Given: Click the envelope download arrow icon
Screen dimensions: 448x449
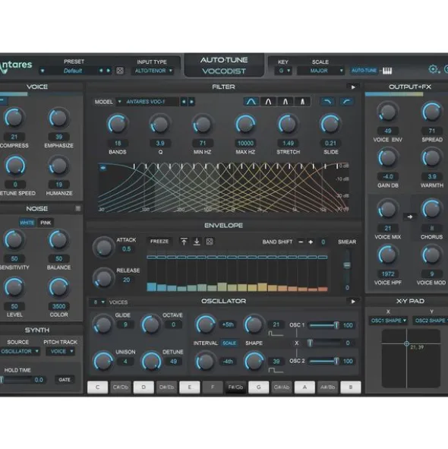Looking at the screenshot, I should click(x=197, y=242).
